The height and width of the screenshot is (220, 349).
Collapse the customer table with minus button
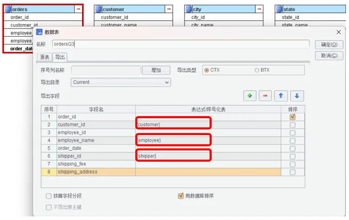[169, 9]
